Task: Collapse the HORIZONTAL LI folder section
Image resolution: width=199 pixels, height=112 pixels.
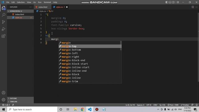Action: [20, 11]
